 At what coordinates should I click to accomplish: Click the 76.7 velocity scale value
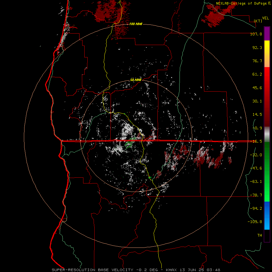(x=257, y=61)
